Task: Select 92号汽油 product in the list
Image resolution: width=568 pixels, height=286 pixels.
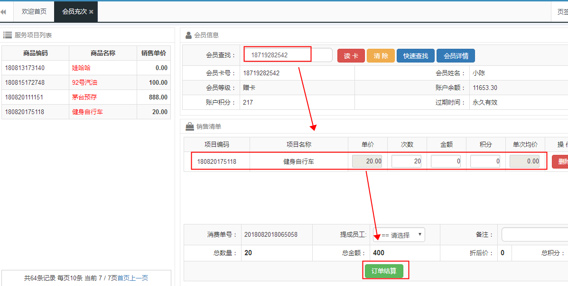Action: point(84,82)
